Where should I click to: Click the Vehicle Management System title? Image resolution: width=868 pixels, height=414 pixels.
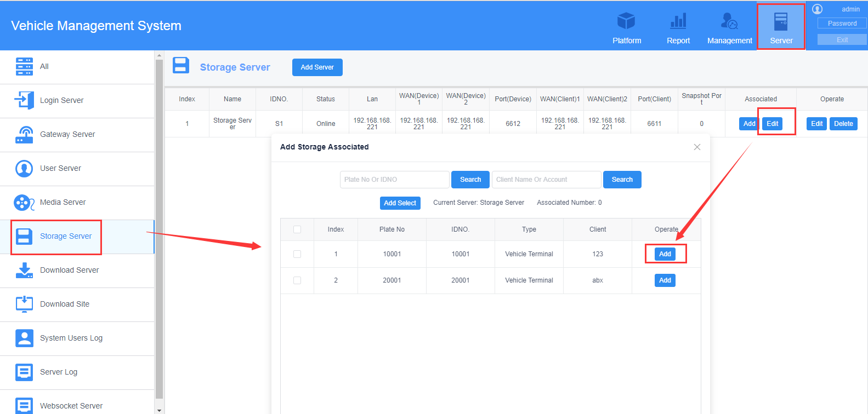pyautogui.click(x=96, y=26)
